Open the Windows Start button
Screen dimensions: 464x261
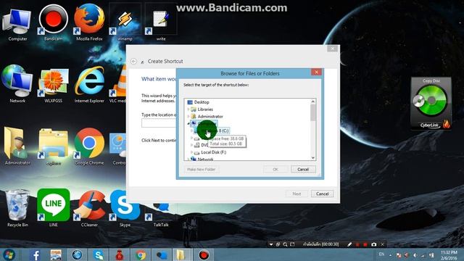click(x=8, y=254)
